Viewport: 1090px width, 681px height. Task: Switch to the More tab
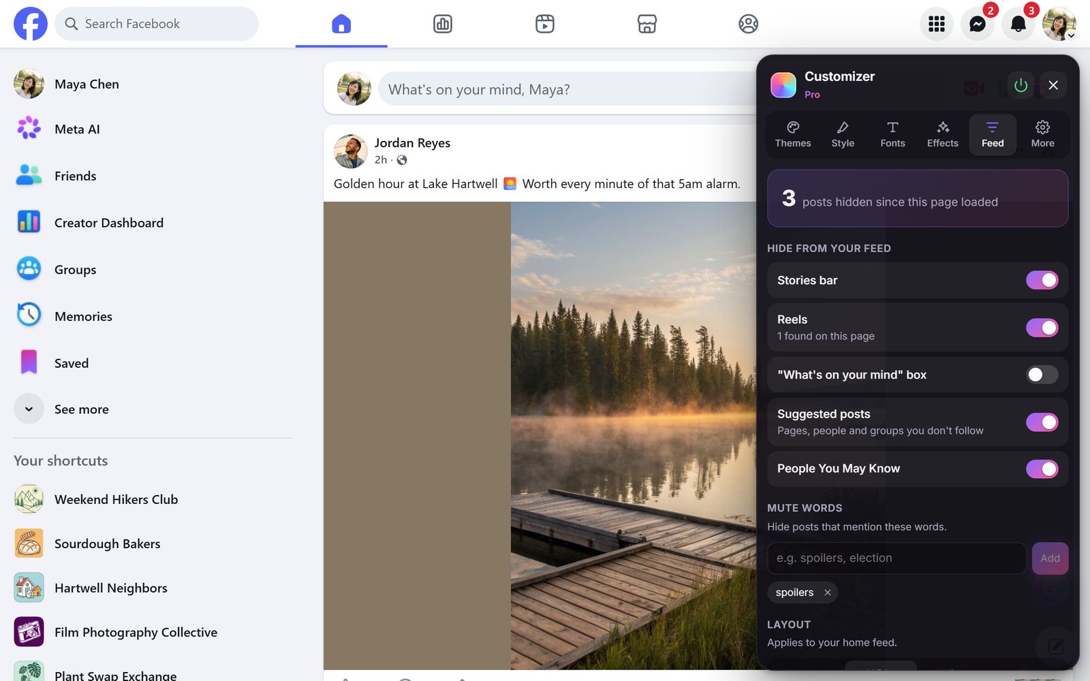click(x=1042, y=134)
